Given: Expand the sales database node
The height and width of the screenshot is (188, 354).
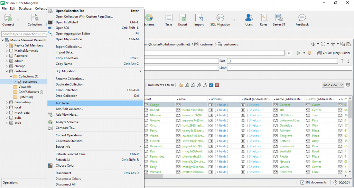Looking at the screenshot, I should 7,123.
